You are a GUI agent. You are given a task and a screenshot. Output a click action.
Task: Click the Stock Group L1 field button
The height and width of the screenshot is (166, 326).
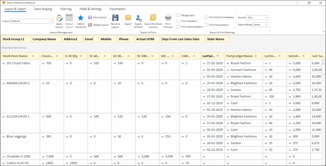click(x=15, y=39)
